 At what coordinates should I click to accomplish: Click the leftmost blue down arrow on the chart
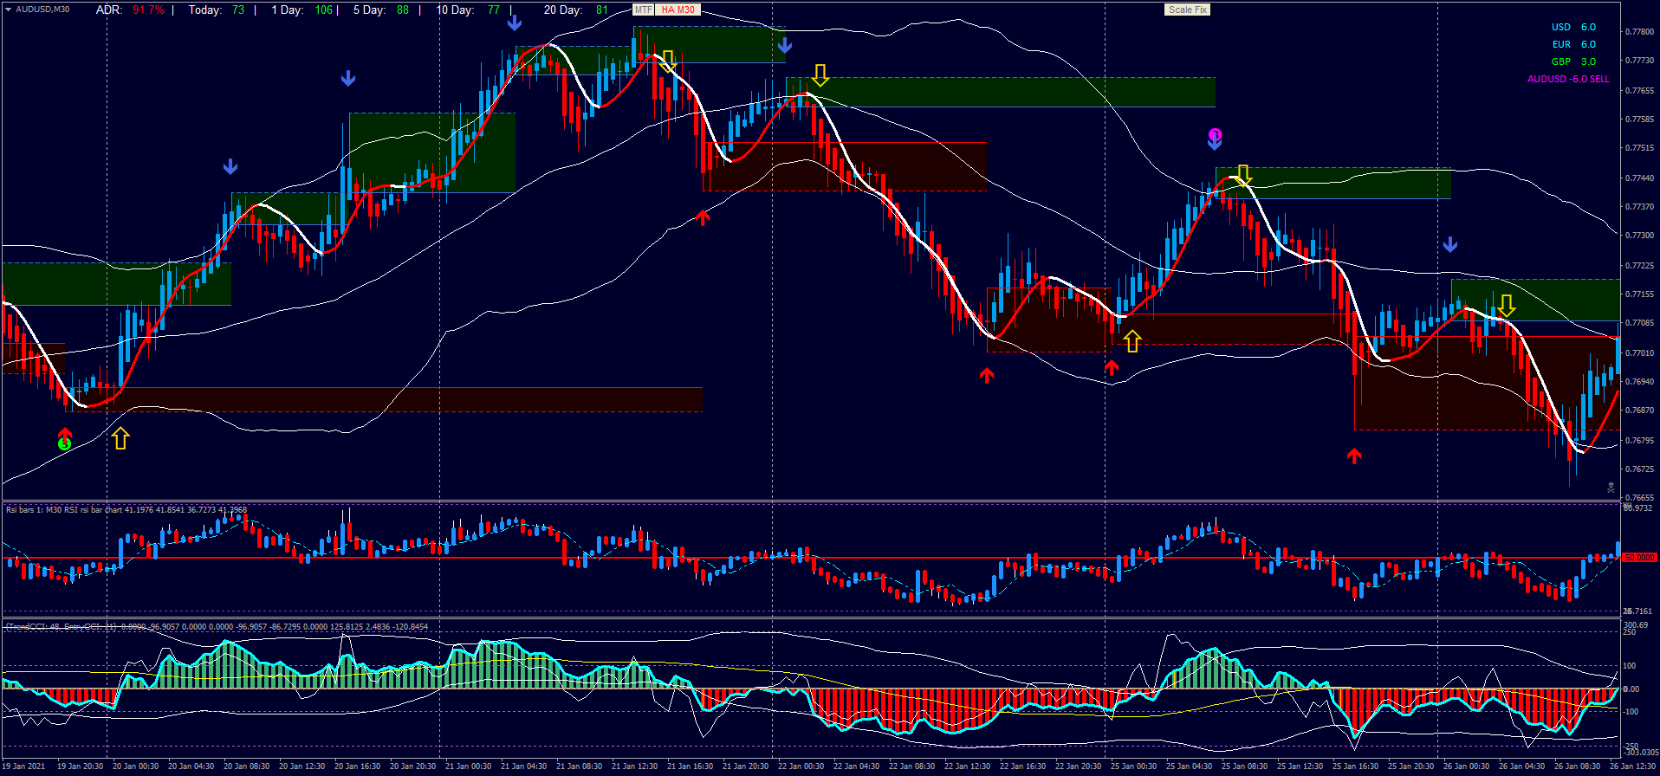point(230,166)
